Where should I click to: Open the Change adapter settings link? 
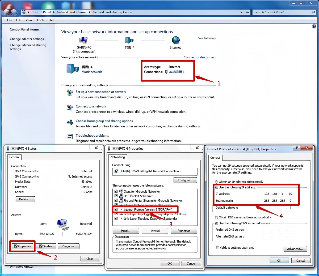[x=27, y=39]
